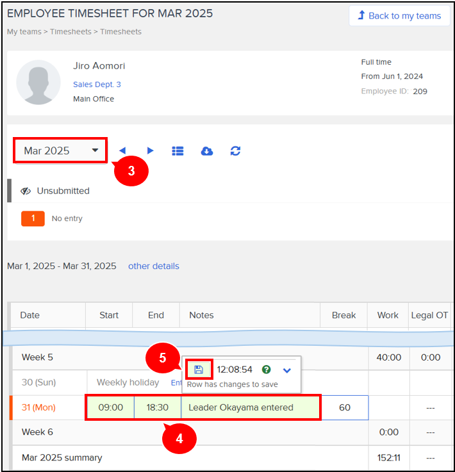Click My teams breadcrumb
The width and height of the screenshot is (455, 472).
pos(24,31)
